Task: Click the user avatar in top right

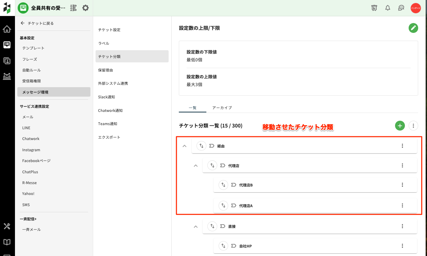Action: coord(415,8)
